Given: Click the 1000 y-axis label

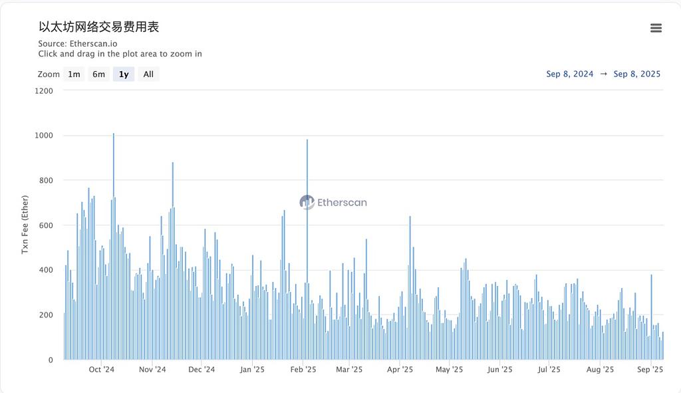Looking at the screenshot, I should click(44, 136).
